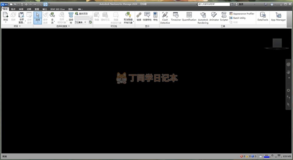Open the BIM 360 Glue tab
The height and width of the screenshot is (160, 293).
point(57,9)
